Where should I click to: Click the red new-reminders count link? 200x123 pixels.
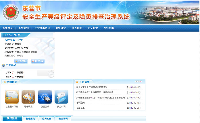click(x=12, y=72)
